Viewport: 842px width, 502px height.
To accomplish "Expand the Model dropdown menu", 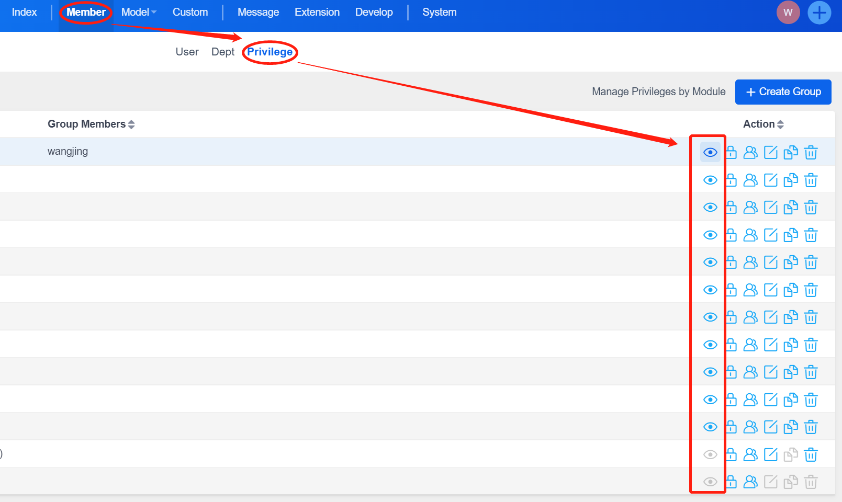I will [x=139, y=12].
